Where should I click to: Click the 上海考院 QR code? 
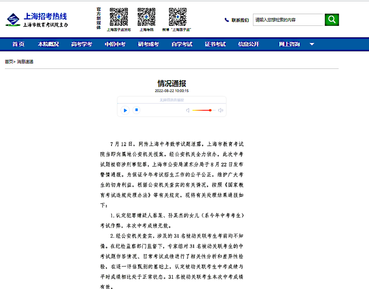tap(146, 17)
